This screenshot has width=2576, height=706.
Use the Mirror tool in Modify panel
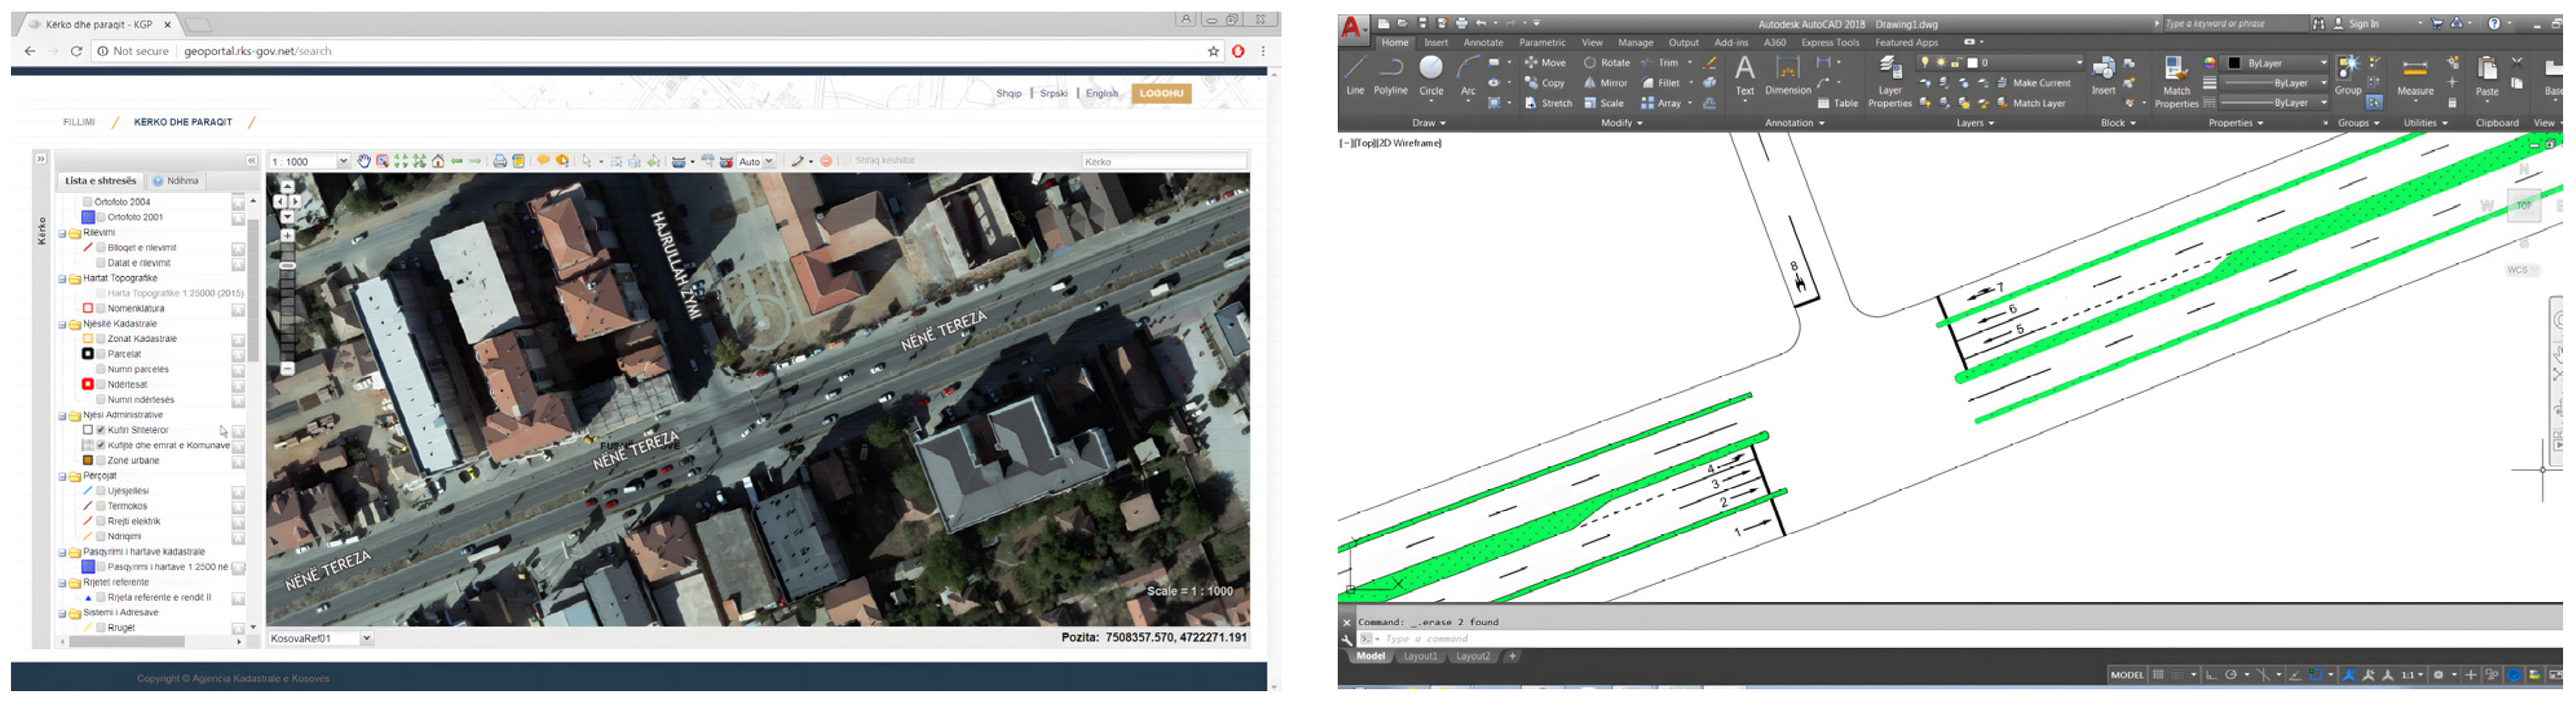coord(1605,83)
